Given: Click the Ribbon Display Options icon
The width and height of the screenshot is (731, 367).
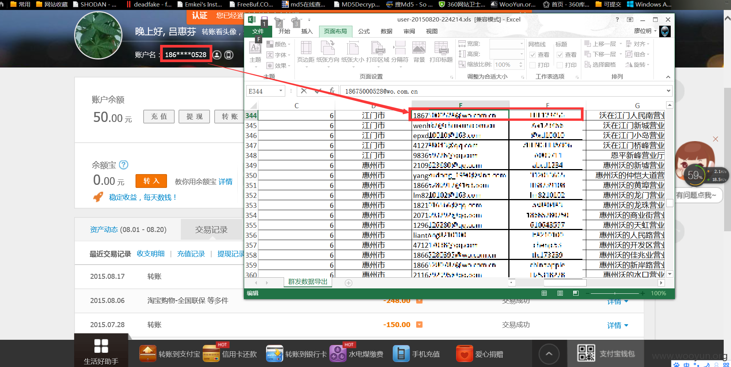Looking at the screenshot, I should coord(630,20).
